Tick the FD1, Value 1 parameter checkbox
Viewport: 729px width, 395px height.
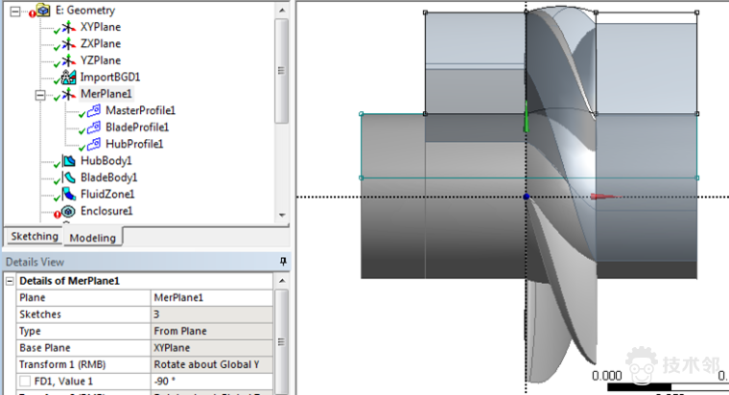point(25,381)
